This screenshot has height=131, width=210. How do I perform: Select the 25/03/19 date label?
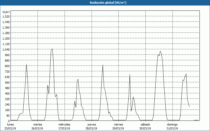click(10, 128)
